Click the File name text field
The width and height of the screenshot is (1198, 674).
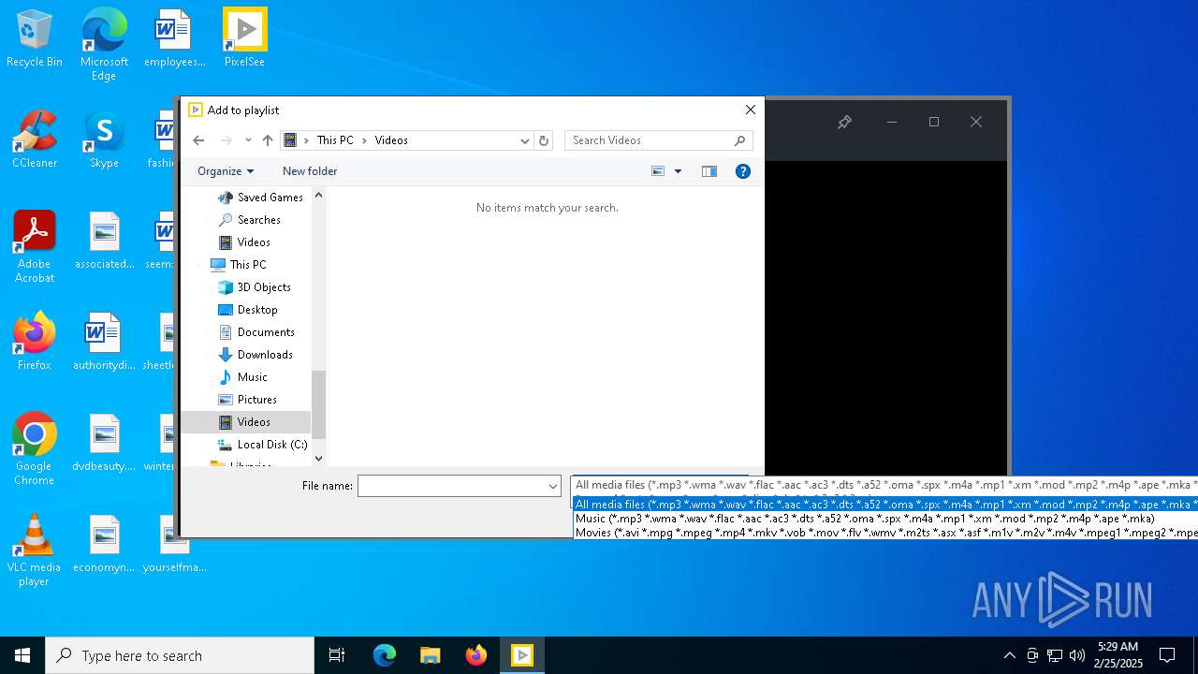pos(451,486)
